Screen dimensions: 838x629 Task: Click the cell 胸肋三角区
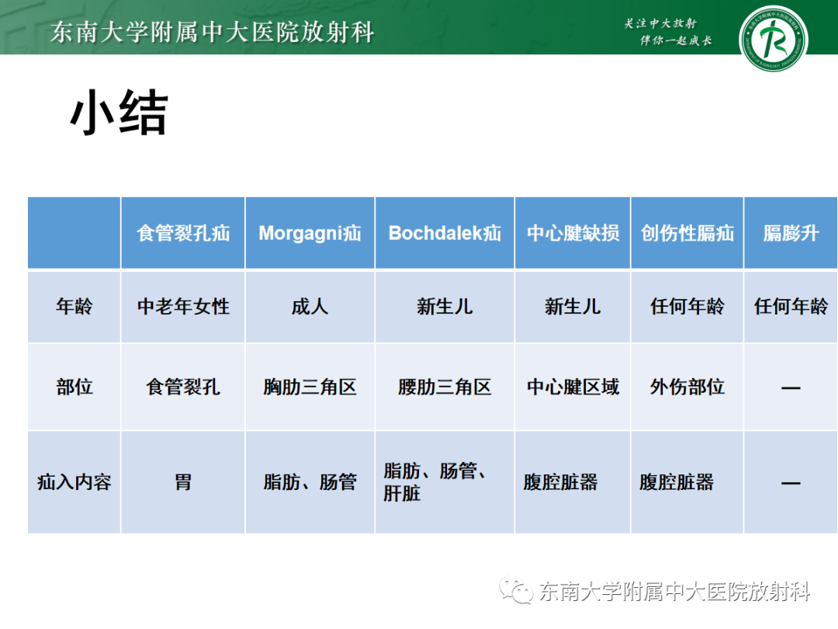(x=310, y=387)
